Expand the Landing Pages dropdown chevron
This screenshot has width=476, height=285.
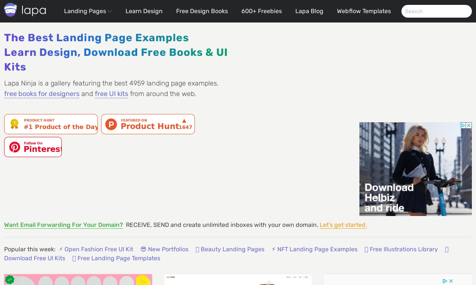(110, 12)
